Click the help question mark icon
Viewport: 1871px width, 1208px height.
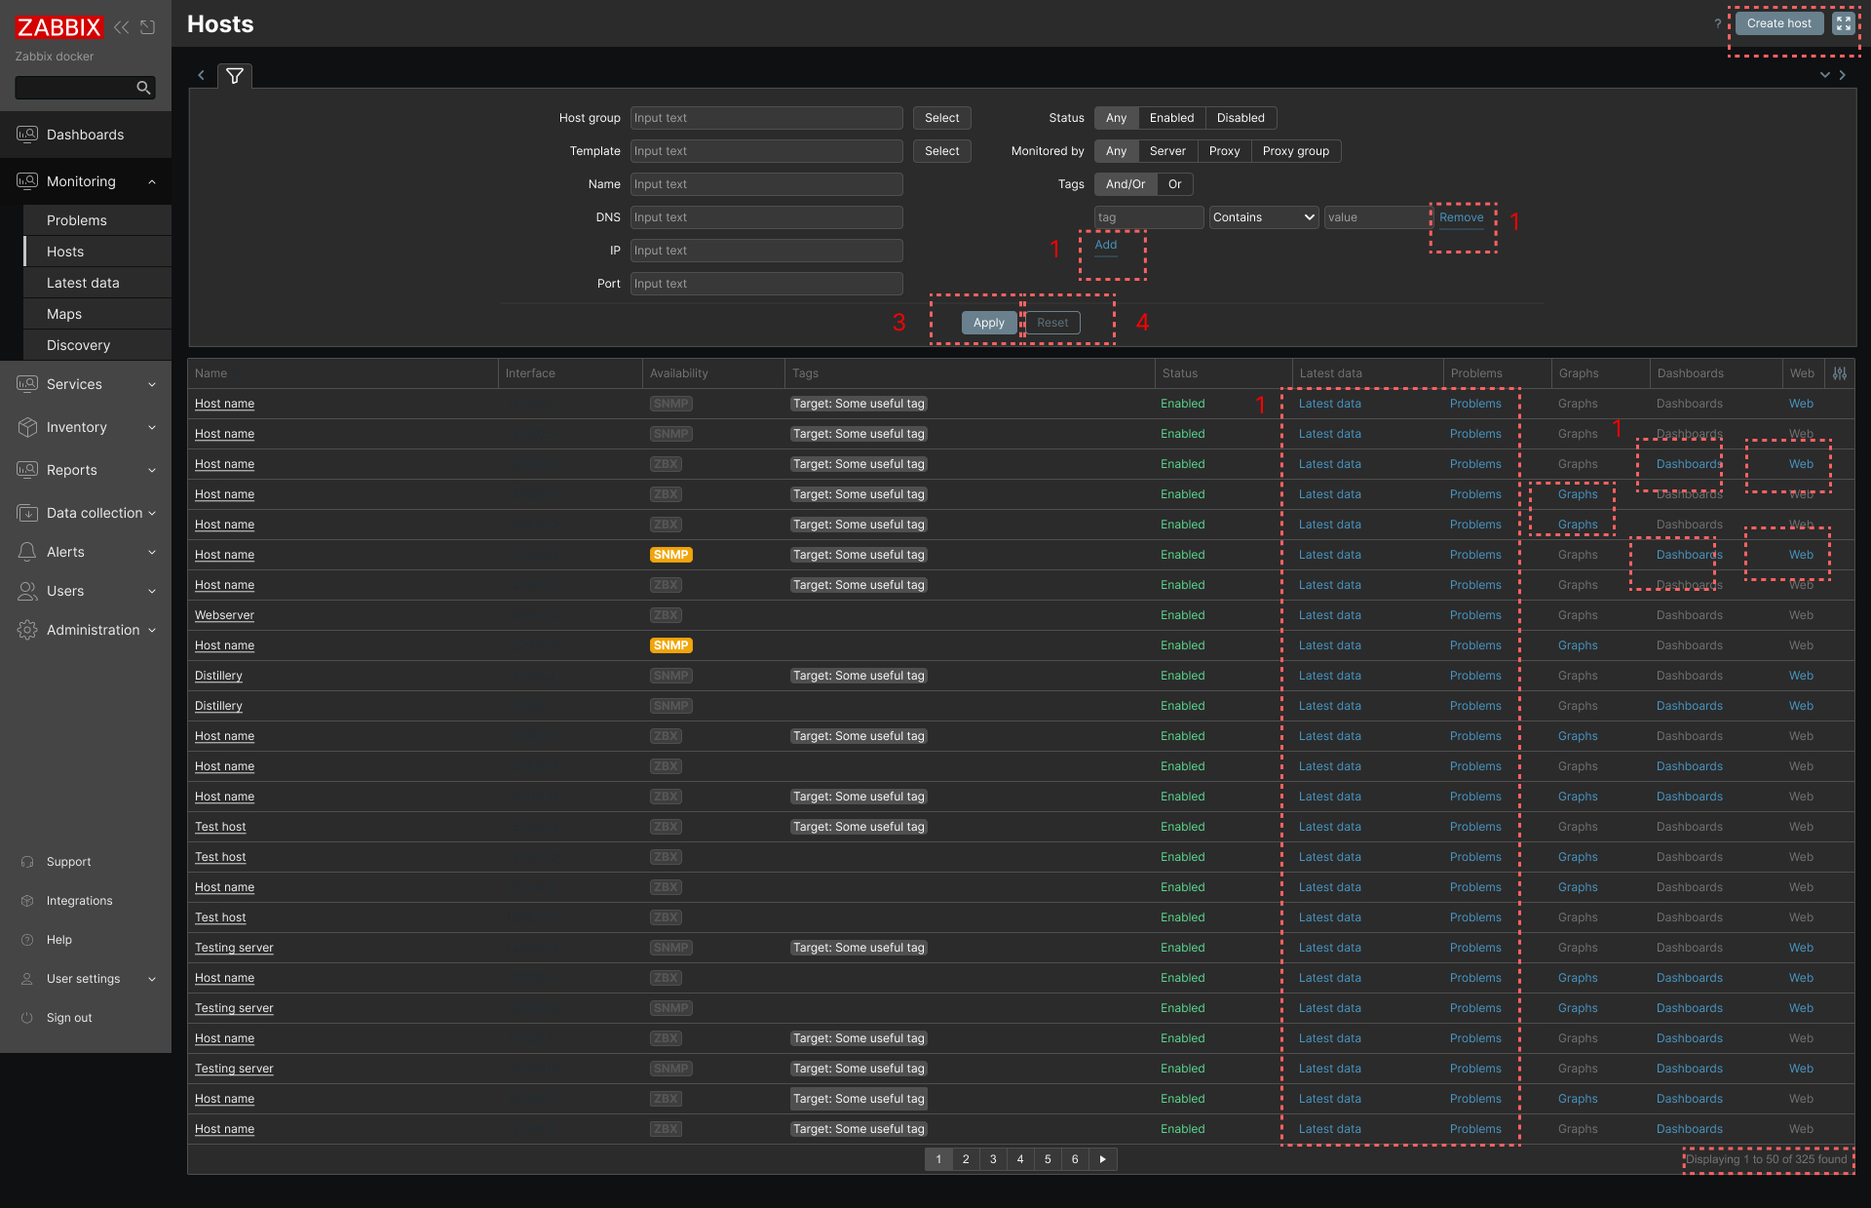tap(1717, 23)
